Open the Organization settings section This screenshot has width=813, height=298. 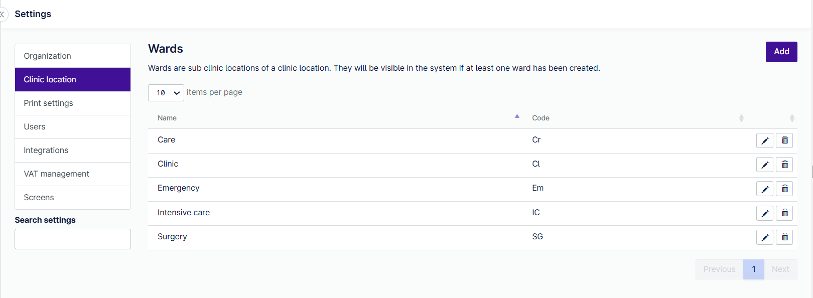coord(73,56)
